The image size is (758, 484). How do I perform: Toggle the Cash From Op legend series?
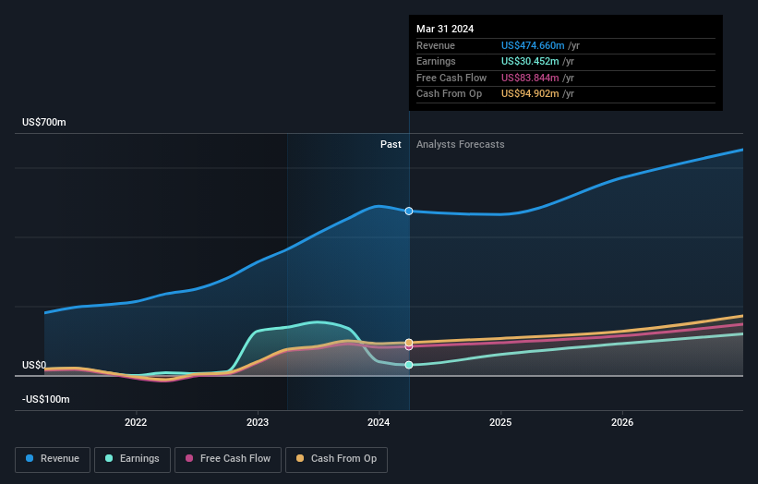tap(336, 459)
